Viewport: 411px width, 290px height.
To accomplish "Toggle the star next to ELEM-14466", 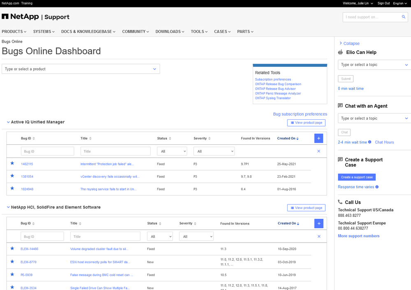I will [12, 248].
